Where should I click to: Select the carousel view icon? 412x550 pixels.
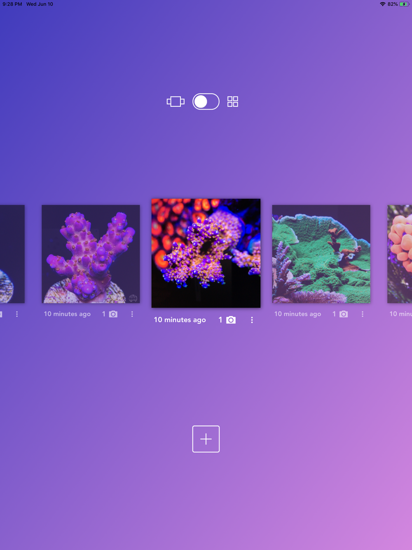tap(176, 101)
